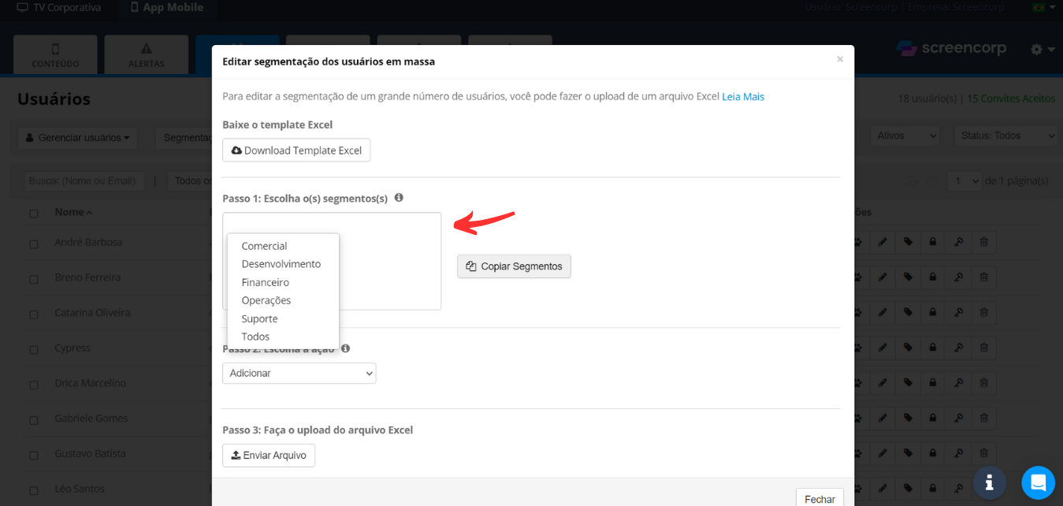Open the Adicionar action dropdown
This screenshot has height=506, width=1063.
(x=299, y=374)
